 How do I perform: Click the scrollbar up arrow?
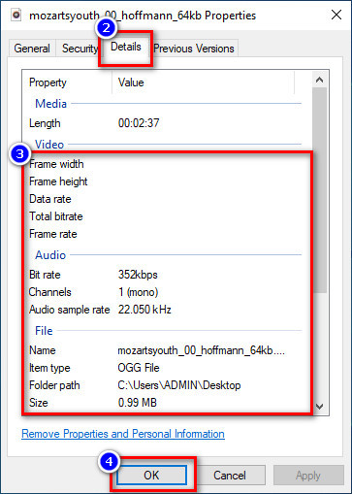(319, 80)
